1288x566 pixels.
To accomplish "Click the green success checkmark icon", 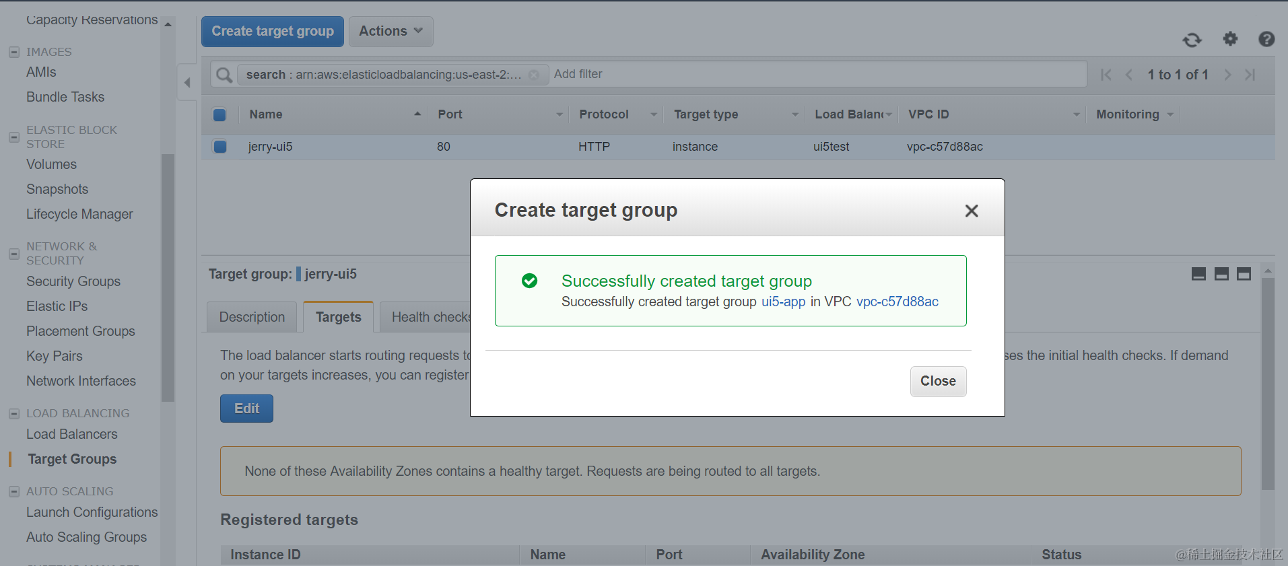I will 530,281.
